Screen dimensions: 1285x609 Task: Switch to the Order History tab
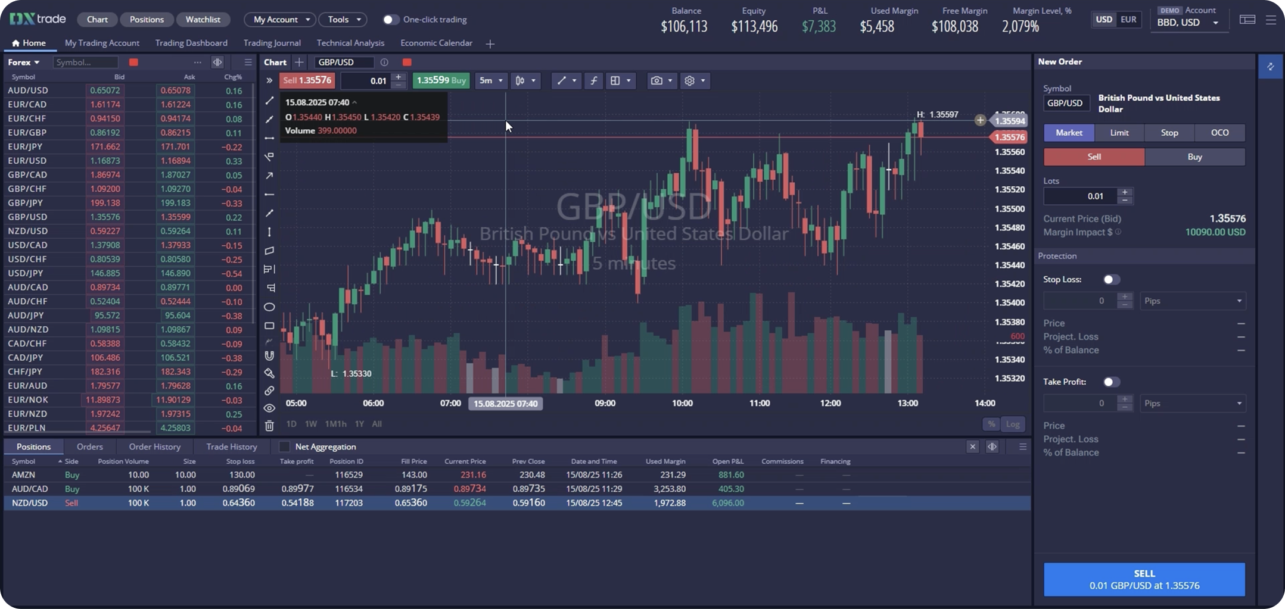click(x=154, y=447)
